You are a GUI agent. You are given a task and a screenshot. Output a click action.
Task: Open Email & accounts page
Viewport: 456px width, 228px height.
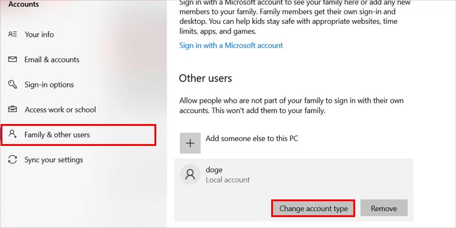52,60
